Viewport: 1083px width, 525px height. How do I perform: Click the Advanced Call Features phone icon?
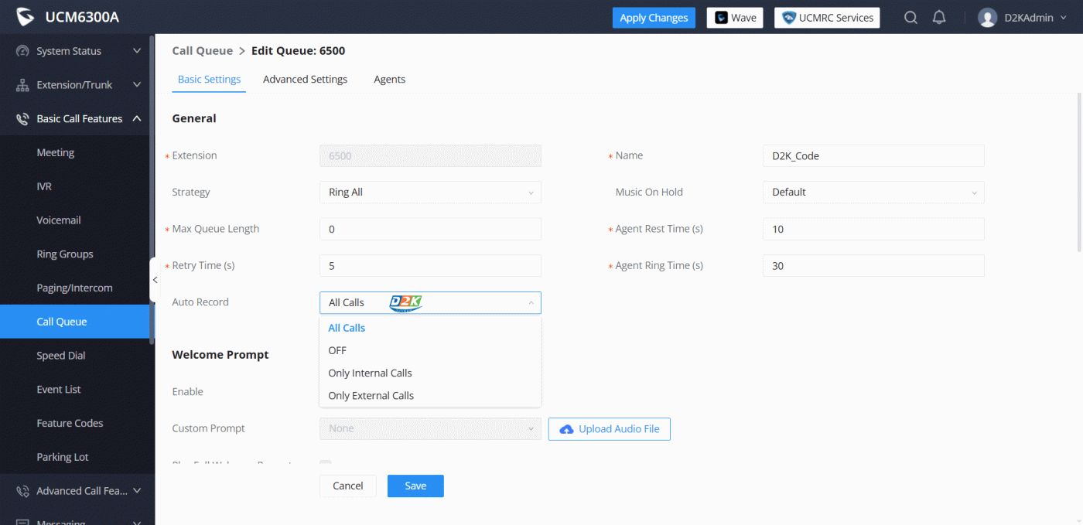click(x=22, y=491)
